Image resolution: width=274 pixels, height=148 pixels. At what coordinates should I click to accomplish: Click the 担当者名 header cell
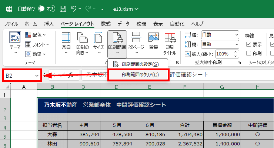pos(52,125)
